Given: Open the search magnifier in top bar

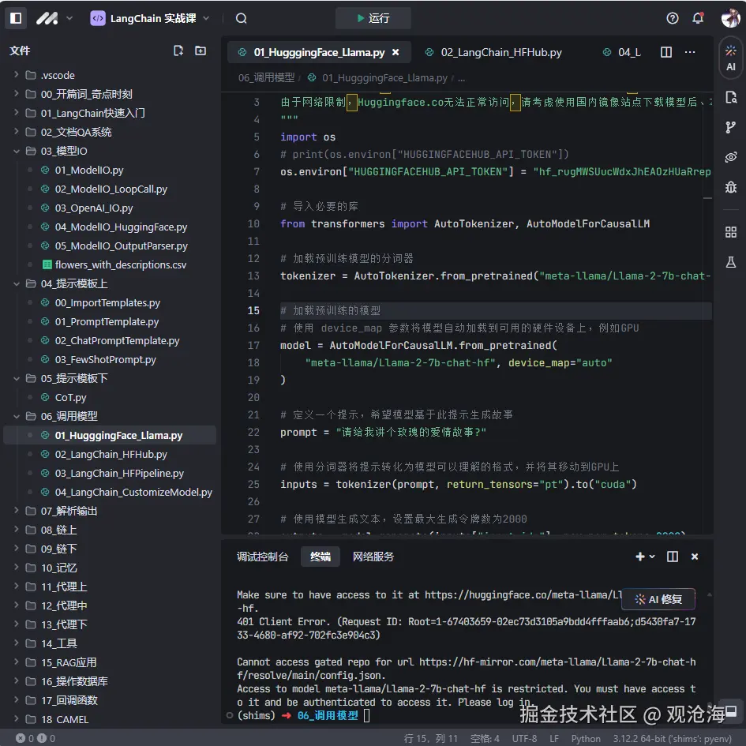Looking at the screenshot, I should click(x=242, y=18).
